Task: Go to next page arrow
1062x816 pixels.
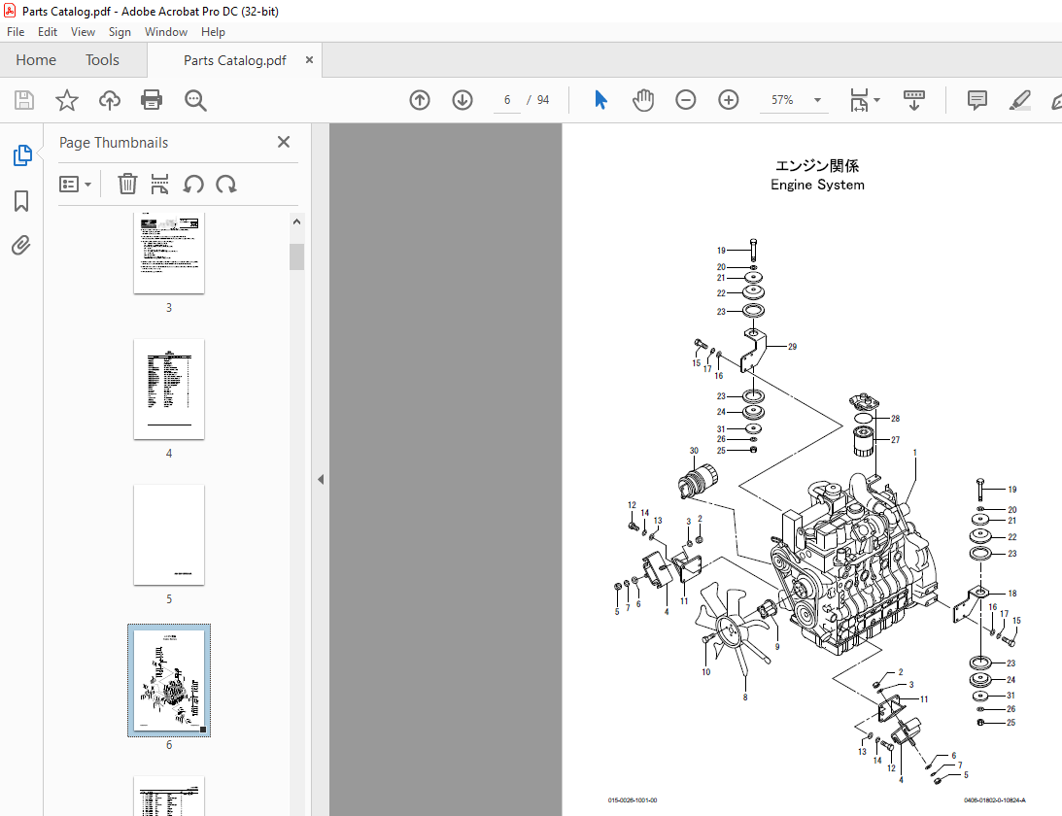Action: click(462, 100)
